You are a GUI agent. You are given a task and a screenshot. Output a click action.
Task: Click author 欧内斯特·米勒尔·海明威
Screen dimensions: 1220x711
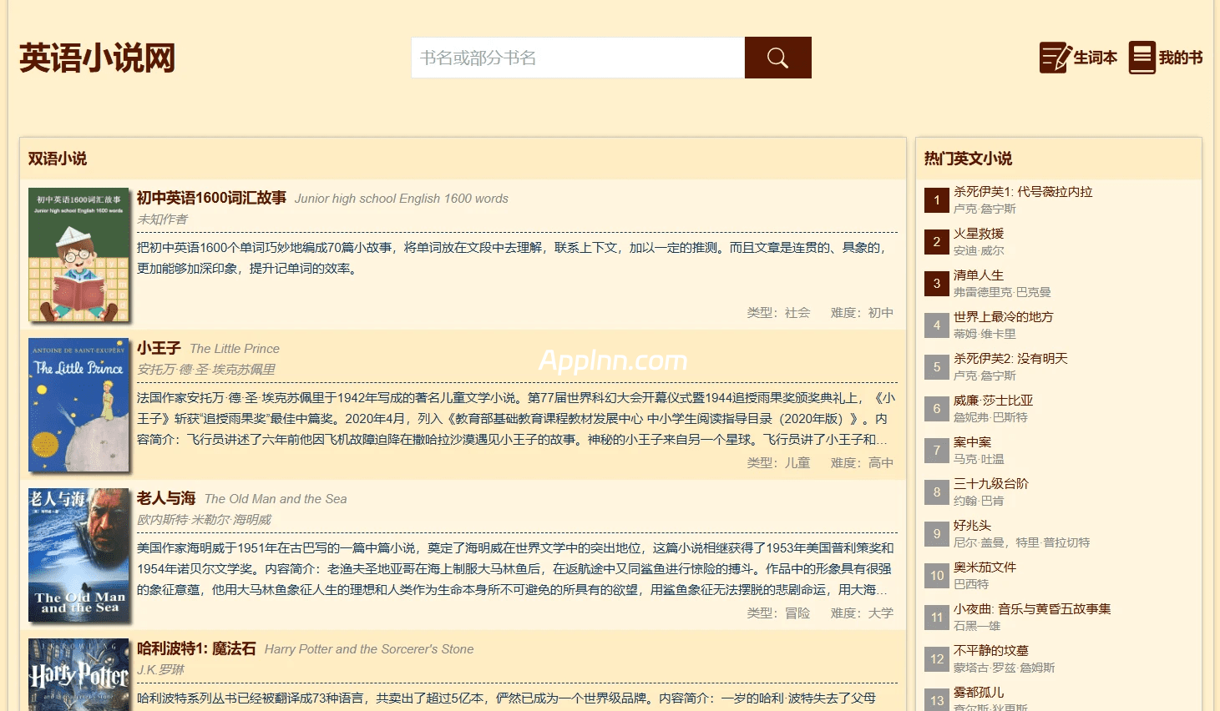[x=205, y=519]
